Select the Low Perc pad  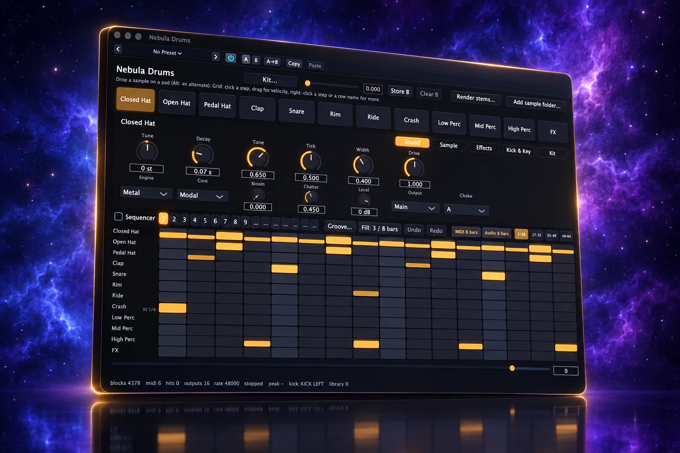pos(449,123)
